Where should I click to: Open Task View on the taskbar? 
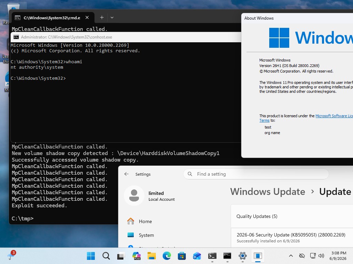click(x=121, y=256)
